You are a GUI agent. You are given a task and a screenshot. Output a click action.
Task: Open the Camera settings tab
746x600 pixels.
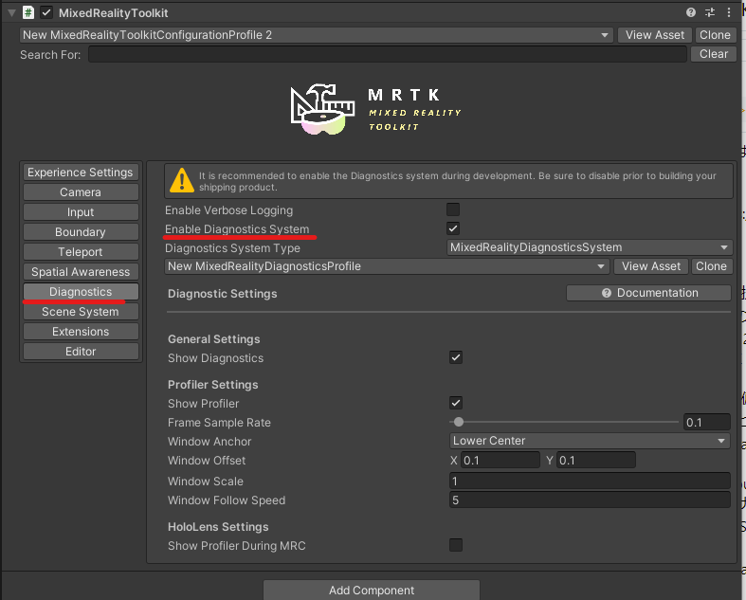(81, 192)
